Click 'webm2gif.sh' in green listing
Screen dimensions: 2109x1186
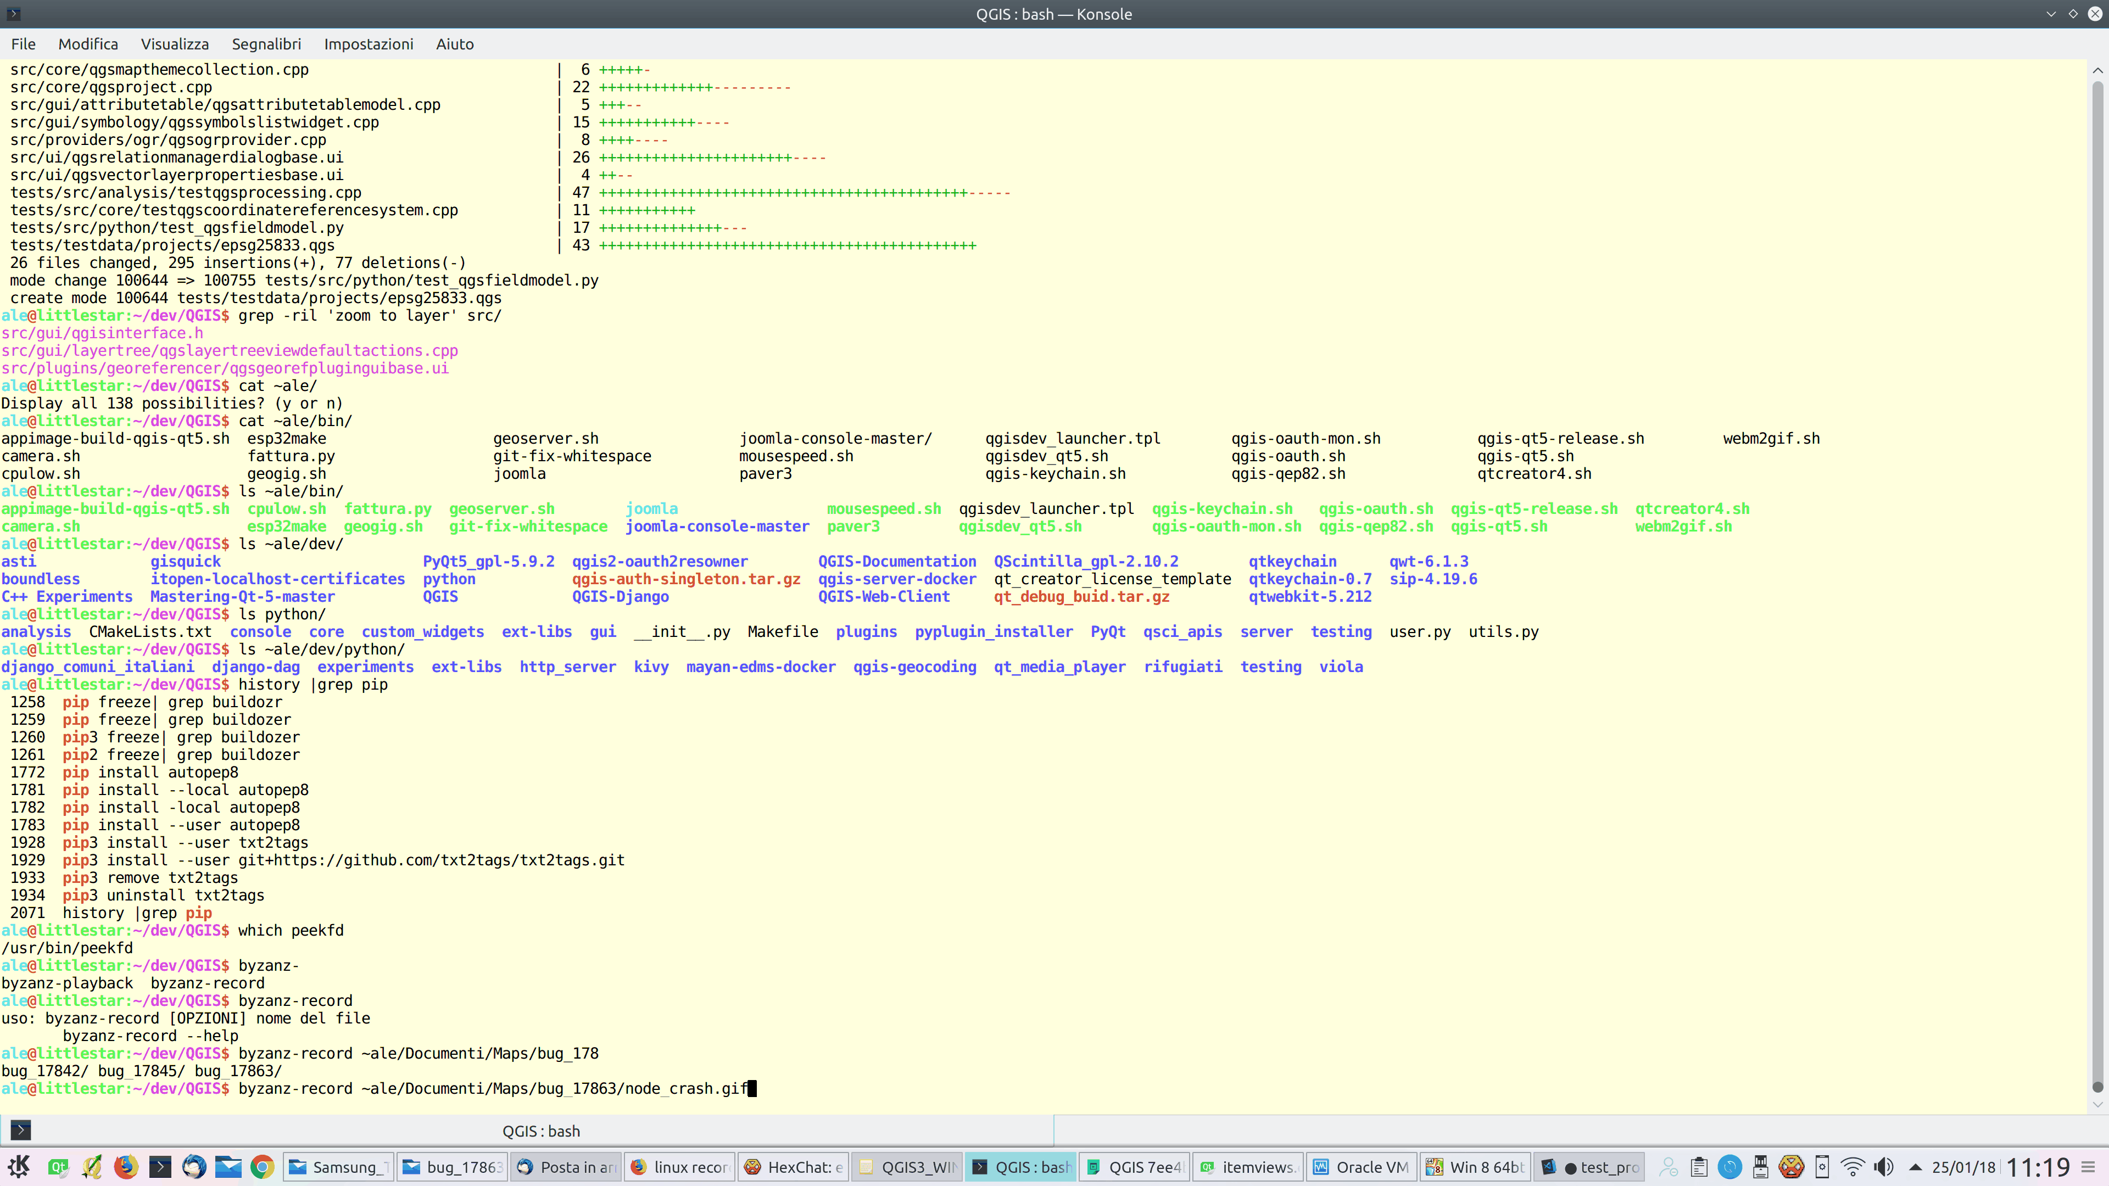(1683, 527)
